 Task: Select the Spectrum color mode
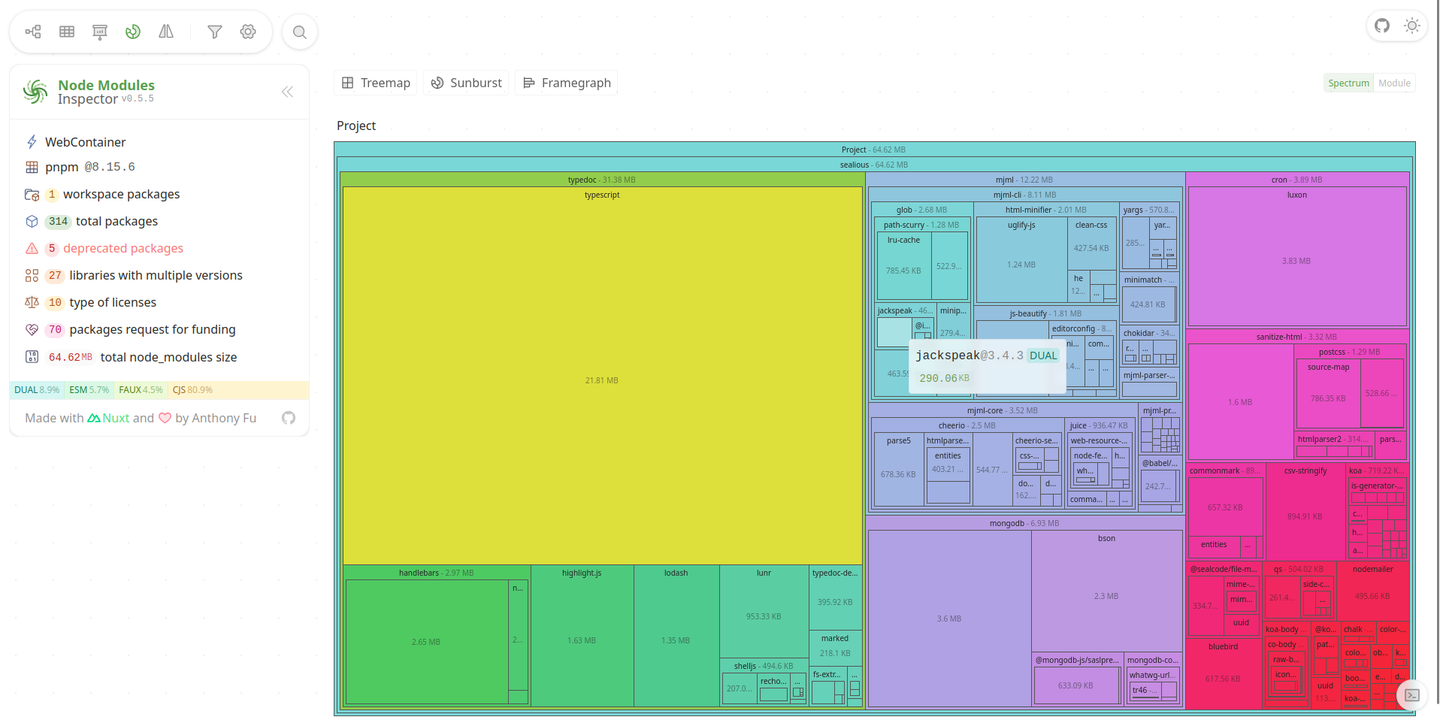pos(1348,83)
